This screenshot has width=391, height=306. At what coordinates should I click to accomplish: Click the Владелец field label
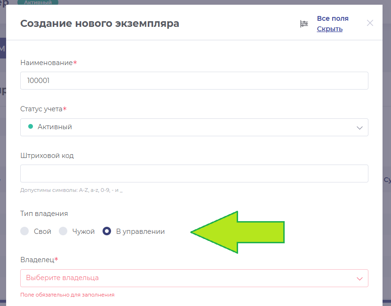[38, 260]
